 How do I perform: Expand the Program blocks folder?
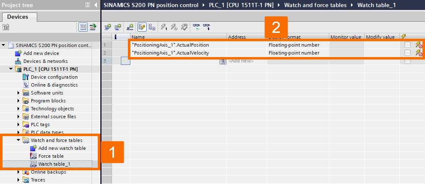(x=19, y=101)
